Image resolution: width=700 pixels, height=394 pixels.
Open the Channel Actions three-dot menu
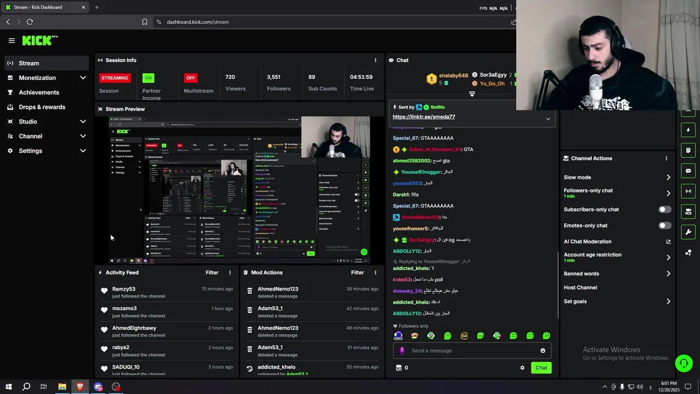point(666,158)
